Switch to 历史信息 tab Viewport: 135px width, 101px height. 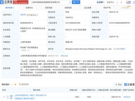[125, 8]
